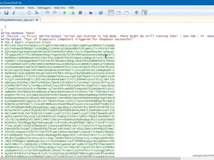Show the Commands window icon

(x=137, y=13)
